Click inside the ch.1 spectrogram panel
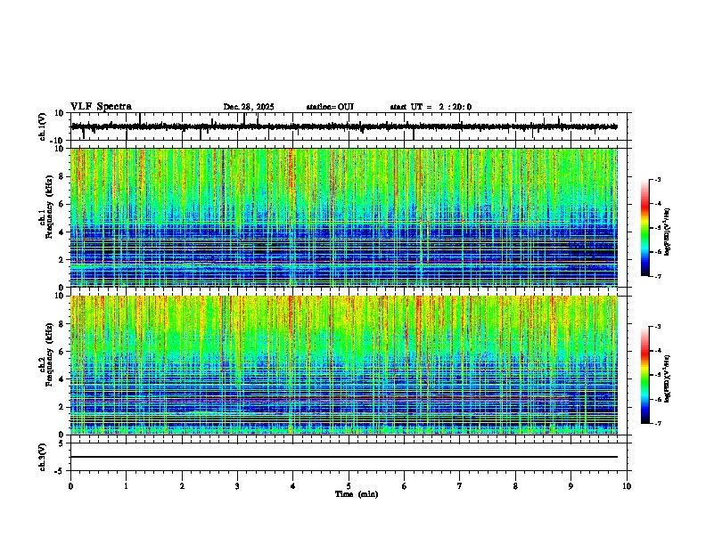 click(344, 217)
